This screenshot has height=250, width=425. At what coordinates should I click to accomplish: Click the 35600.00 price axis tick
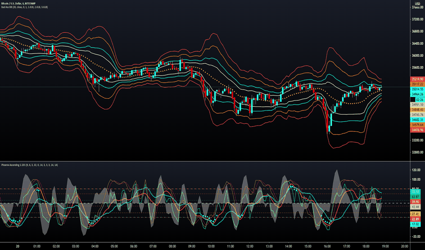[417, 68]
